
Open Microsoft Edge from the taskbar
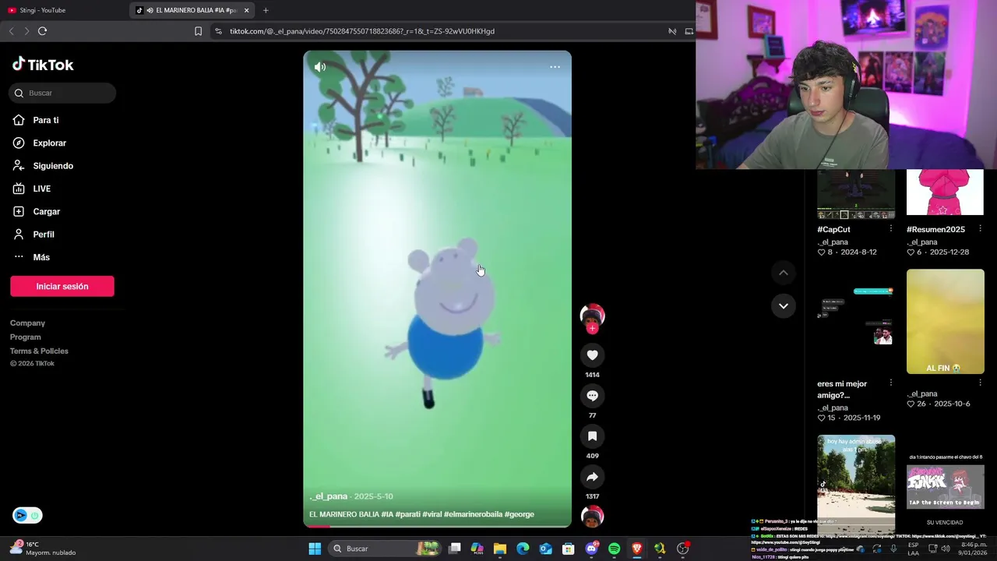523,549
